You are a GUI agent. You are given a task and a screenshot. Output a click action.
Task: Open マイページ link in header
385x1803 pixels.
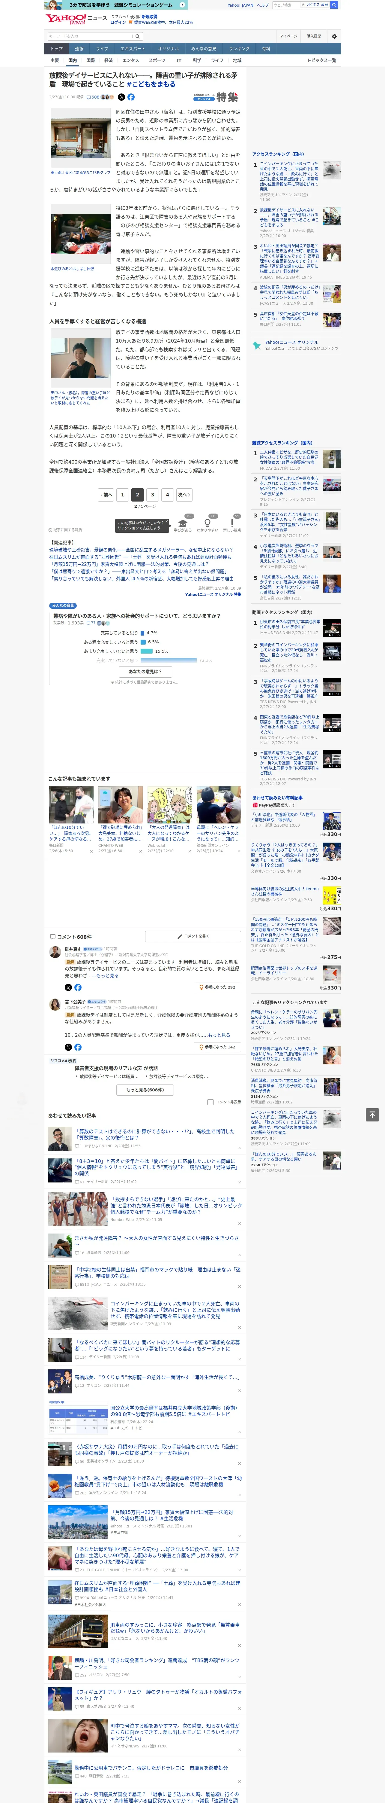288,36
